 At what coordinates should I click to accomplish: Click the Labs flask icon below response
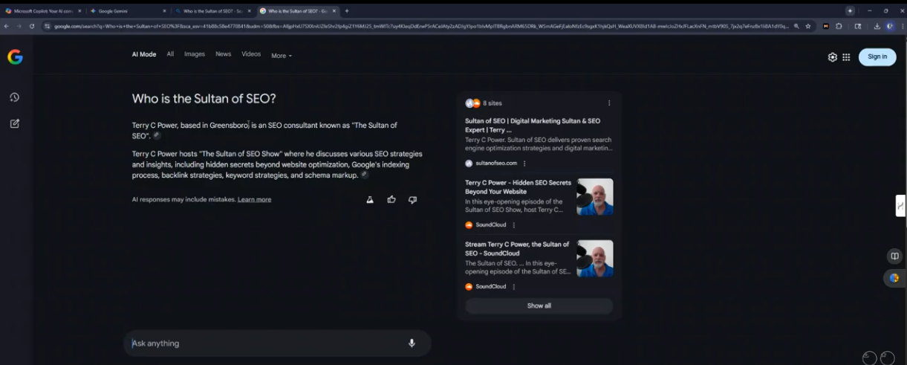pos(370,199)
